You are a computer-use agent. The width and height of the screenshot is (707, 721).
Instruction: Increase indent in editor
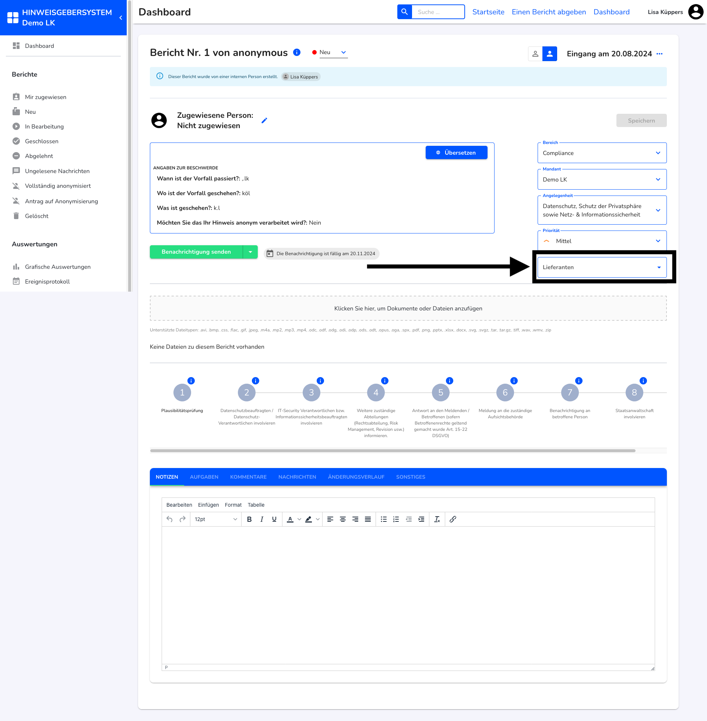(x=421, y=519)
